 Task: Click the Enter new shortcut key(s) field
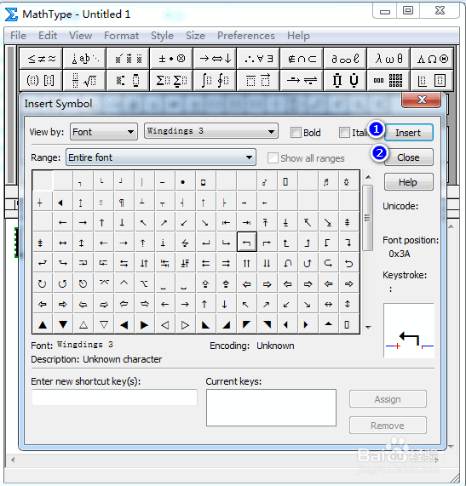pos(114,397)
